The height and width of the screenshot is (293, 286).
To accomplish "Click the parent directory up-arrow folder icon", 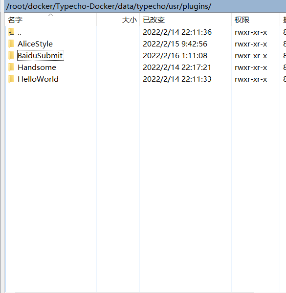I will 11,32.
